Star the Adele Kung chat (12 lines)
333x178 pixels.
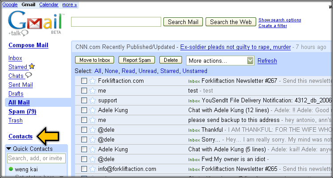click(92, 110)
